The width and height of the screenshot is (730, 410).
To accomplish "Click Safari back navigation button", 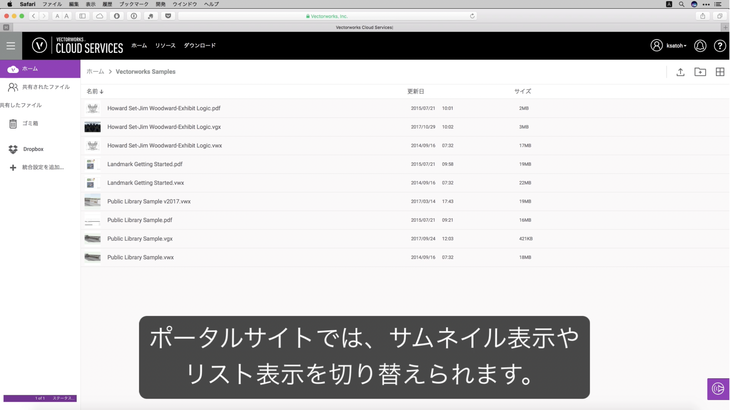I will click(34, 16).
